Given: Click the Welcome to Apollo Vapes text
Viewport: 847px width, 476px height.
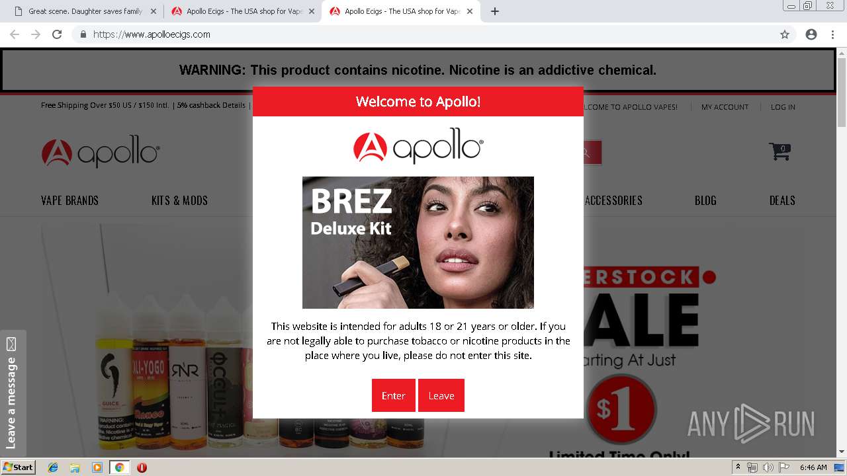Looking at the screenshot, I should [631, 107].
